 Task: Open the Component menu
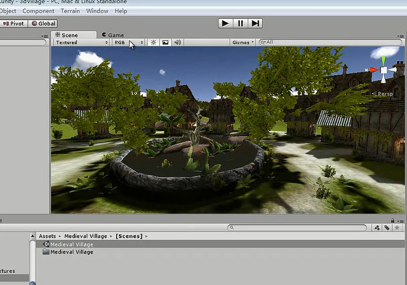click(39, 11)
